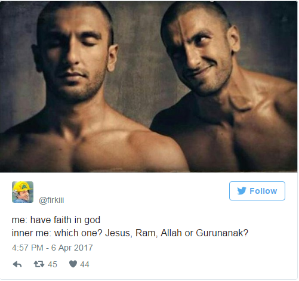Viewport: 299px width, 281px height.
Task: Select the line "me: have faith in god"
Action: tap(56, 220)
